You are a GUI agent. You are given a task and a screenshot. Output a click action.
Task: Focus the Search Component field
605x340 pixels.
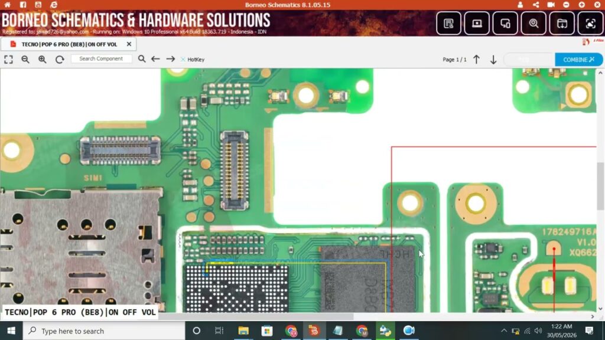point(101,58)
